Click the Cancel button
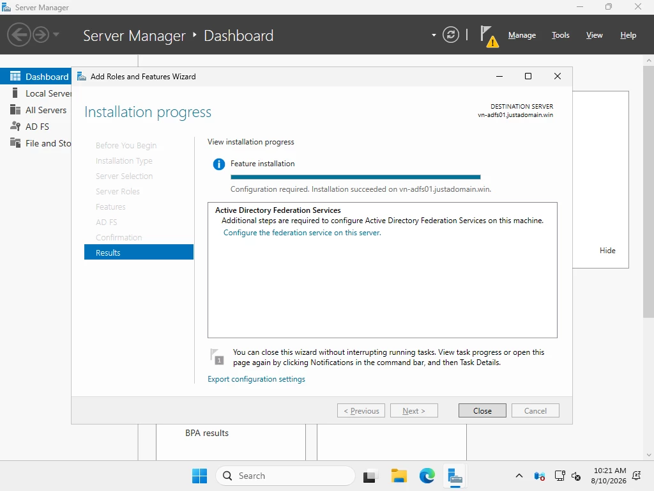 coord(535,411)
